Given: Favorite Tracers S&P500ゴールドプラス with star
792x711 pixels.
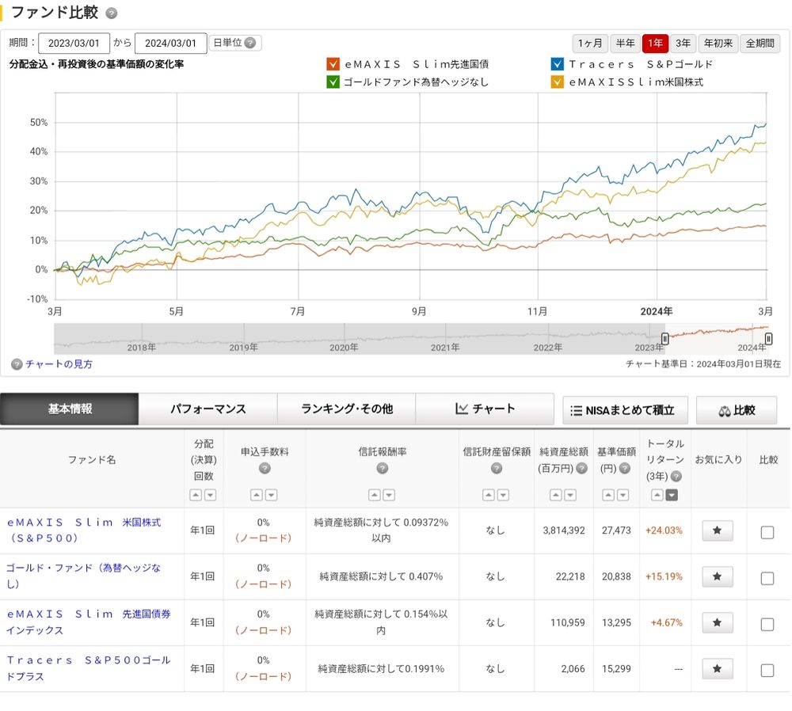Looking at the screenshot, I should coord(718,668).
